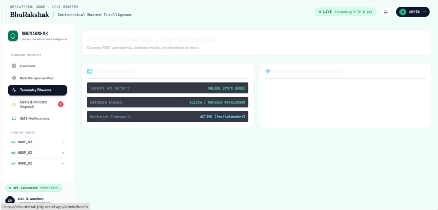Click the NODE_01 signal icon
Viewport: 438px width, 210px height.
click(13, 142)
